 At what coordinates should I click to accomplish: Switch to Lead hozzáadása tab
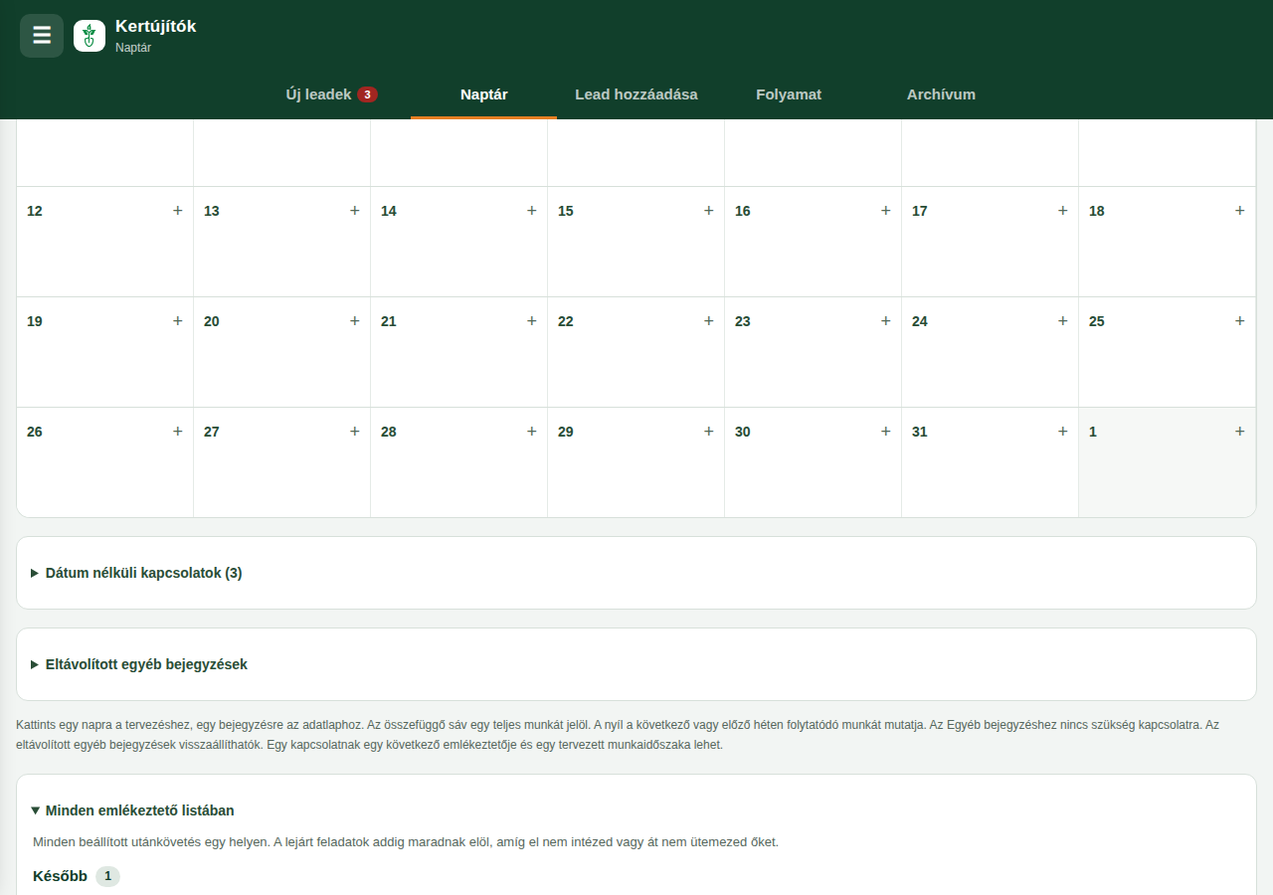click(636, 94)
